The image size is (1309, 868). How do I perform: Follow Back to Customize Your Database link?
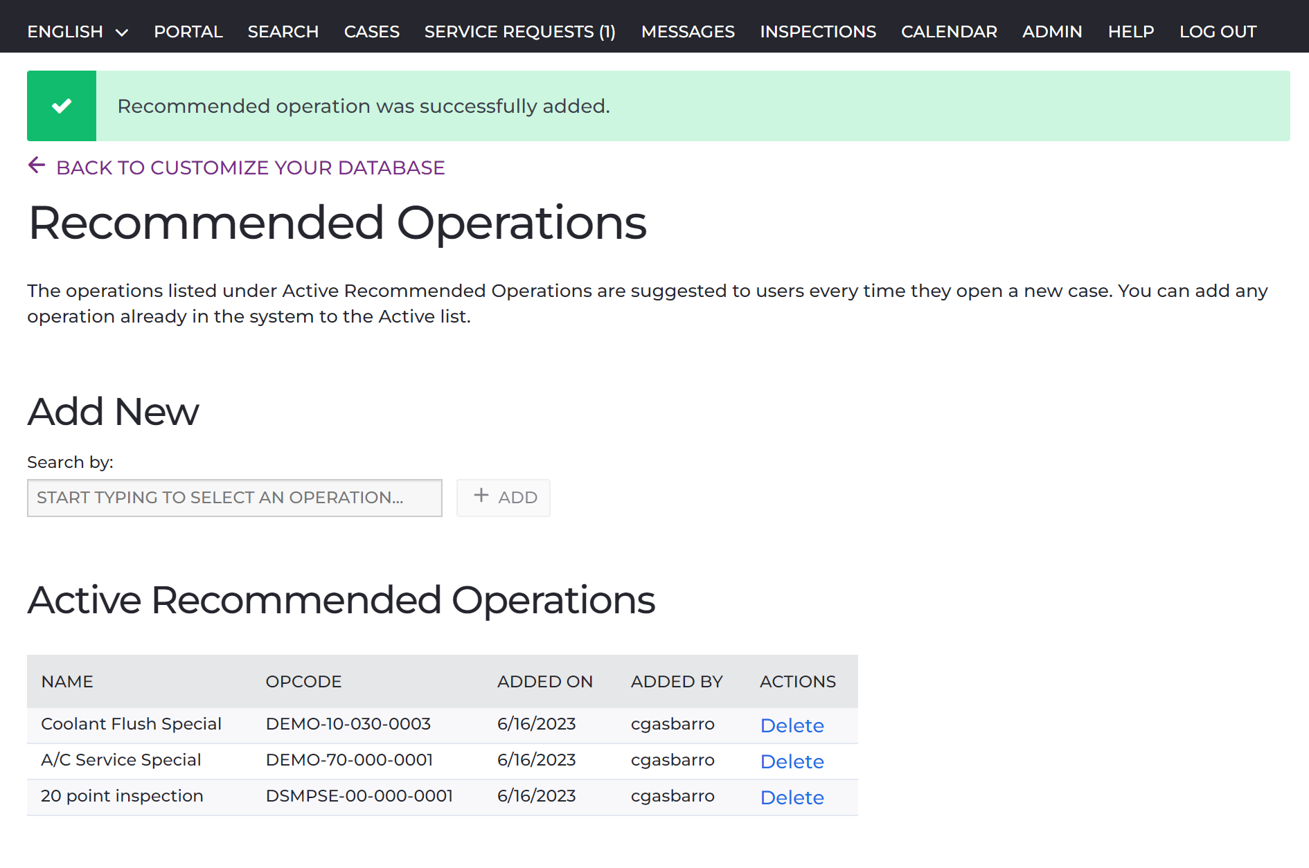tap(250, 168)
